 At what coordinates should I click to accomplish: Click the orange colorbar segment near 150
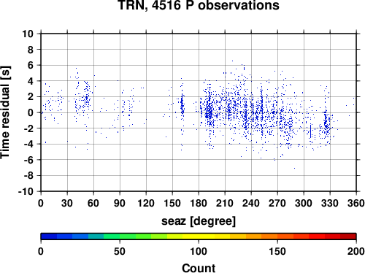[x=277, y=237]
